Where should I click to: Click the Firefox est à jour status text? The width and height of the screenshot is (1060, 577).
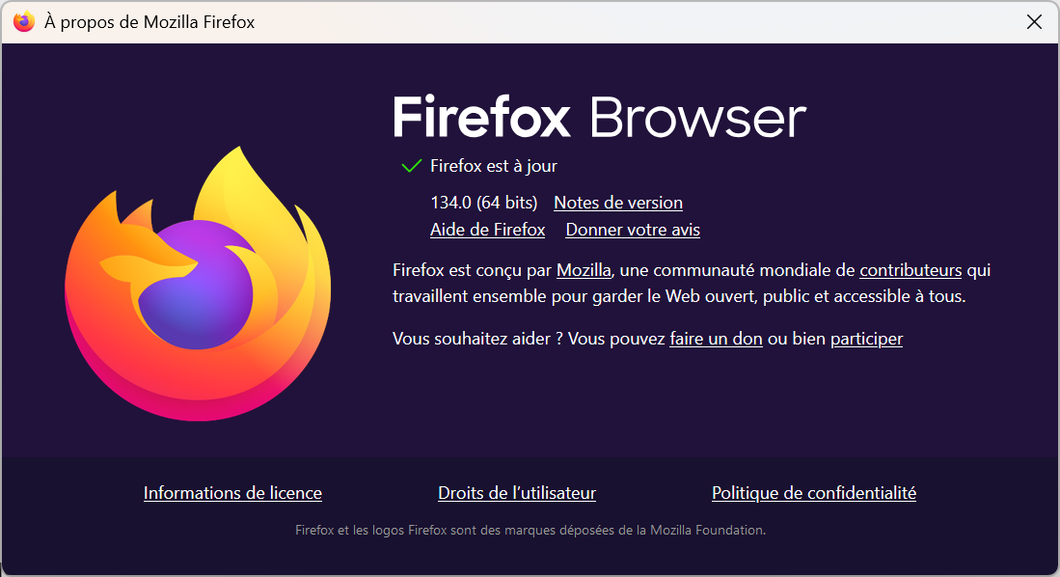click(x=494, y=166)
